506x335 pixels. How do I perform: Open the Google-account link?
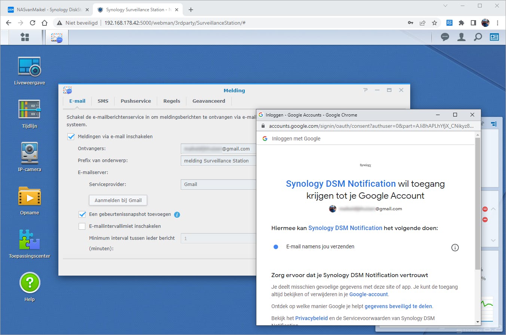tap(368, 295)
